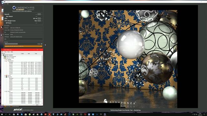Screen dimensions: 207x116
Task: Show hidden system tray icons
Action: [192, 115]
